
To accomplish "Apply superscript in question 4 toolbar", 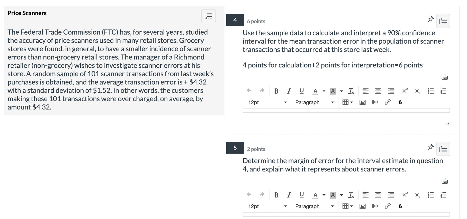I will point(405,91).
